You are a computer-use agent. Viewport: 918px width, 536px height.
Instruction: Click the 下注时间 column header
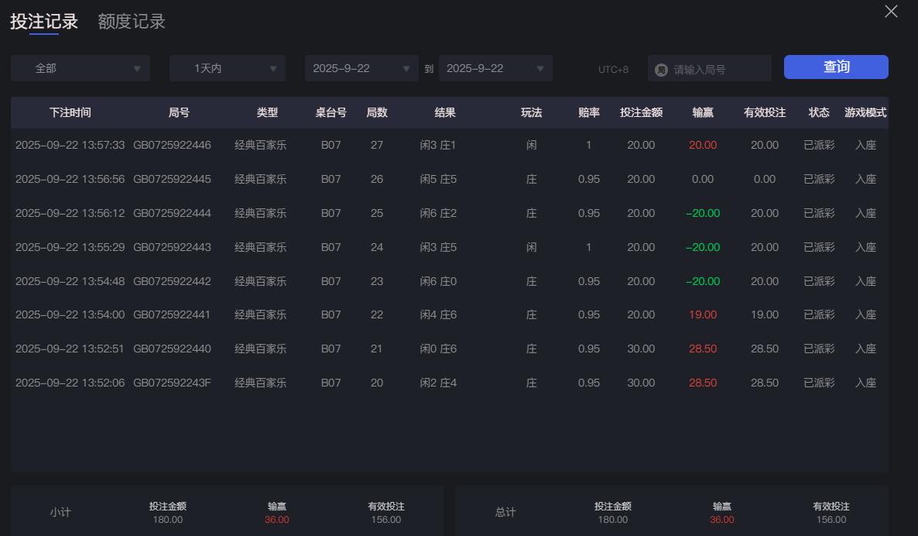tap(69, 112)
